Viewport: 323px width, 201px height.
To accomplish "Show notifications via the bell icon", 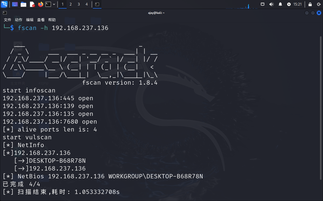I will coord(280,4).
